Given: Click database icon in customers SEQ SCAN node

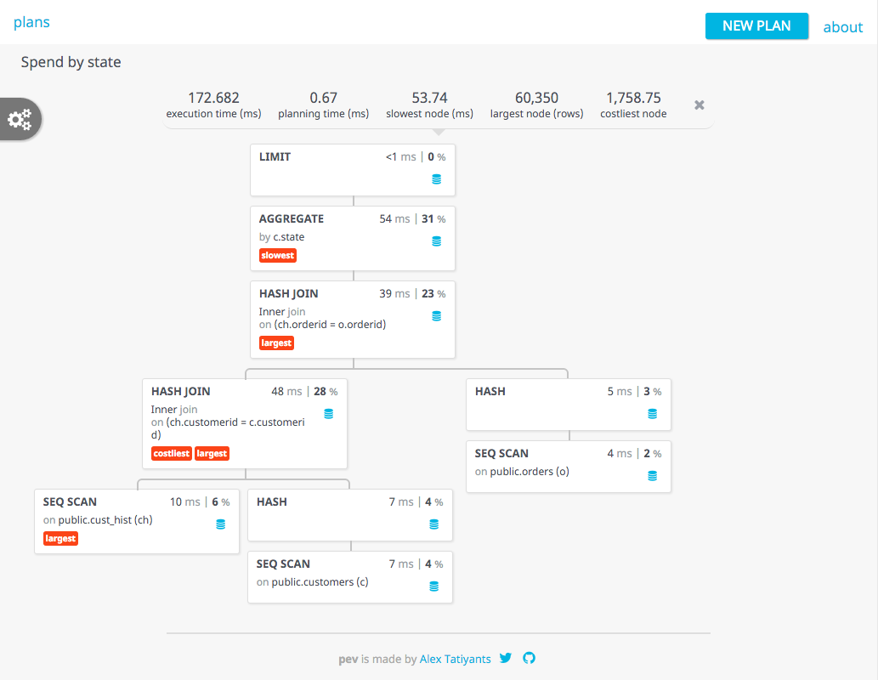Looking at the screenshot, I should click(x=434, y=586).
